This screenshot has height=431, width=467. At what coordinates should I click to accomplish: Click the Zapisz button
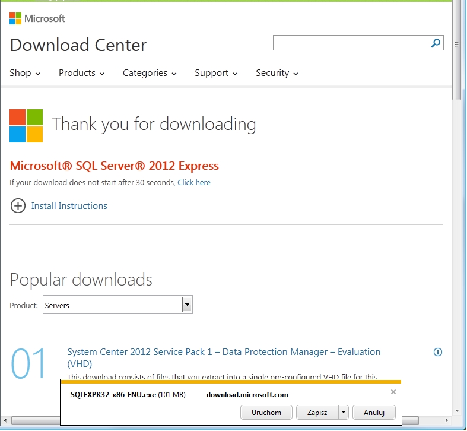(317, 412)
